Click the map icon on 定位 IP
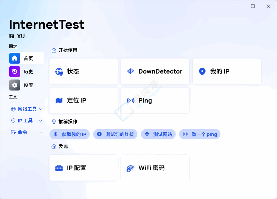The image size is (277, 199). (59, 101)
